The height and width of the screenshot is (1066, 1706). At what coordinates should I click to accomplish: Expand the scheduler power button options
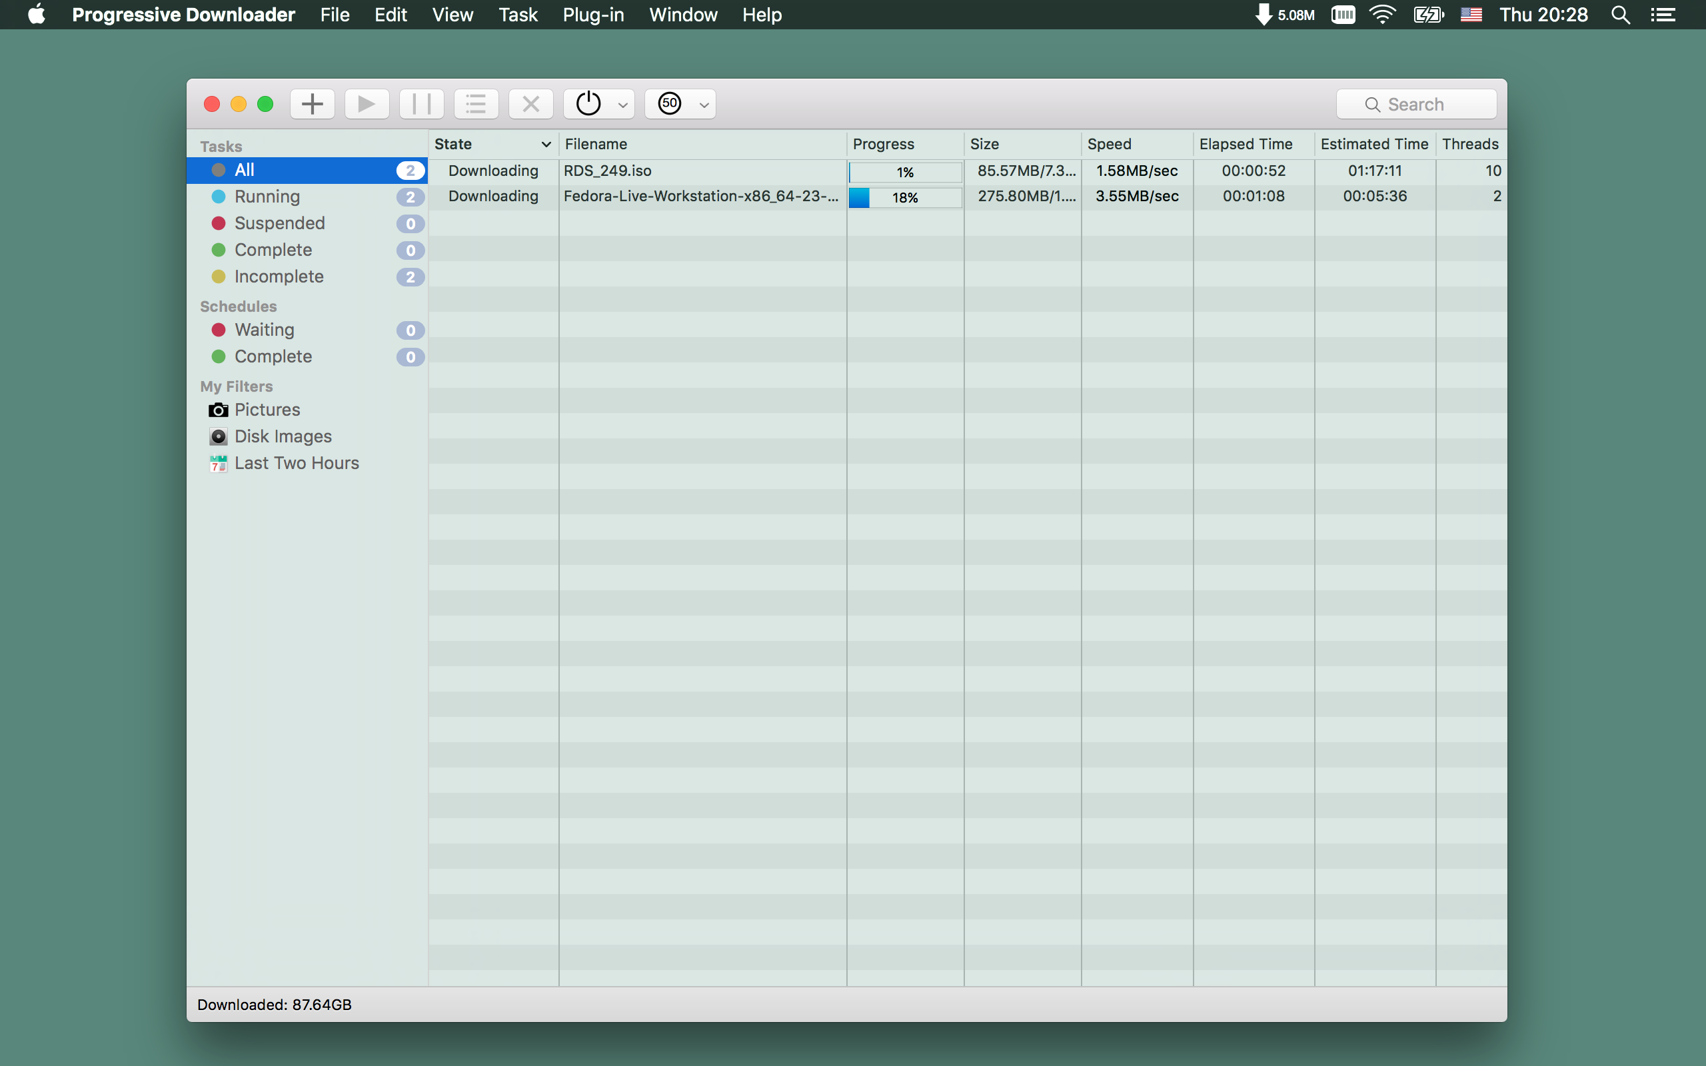click(x=622, y=103)
